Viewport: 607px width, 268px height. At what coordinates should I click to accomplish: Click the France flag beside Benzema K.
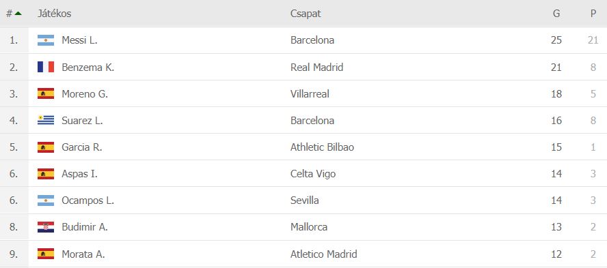(46, 67)
